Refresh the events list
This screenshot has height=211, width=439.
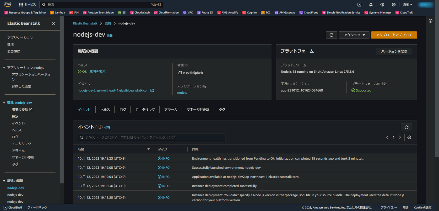click(x=406, y=127)
